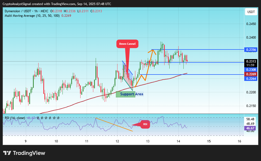Click the 0.2269 value beside the Multi Moving Average legend
This screenshot has height=161, width=261.
click(x=66, y=16)
